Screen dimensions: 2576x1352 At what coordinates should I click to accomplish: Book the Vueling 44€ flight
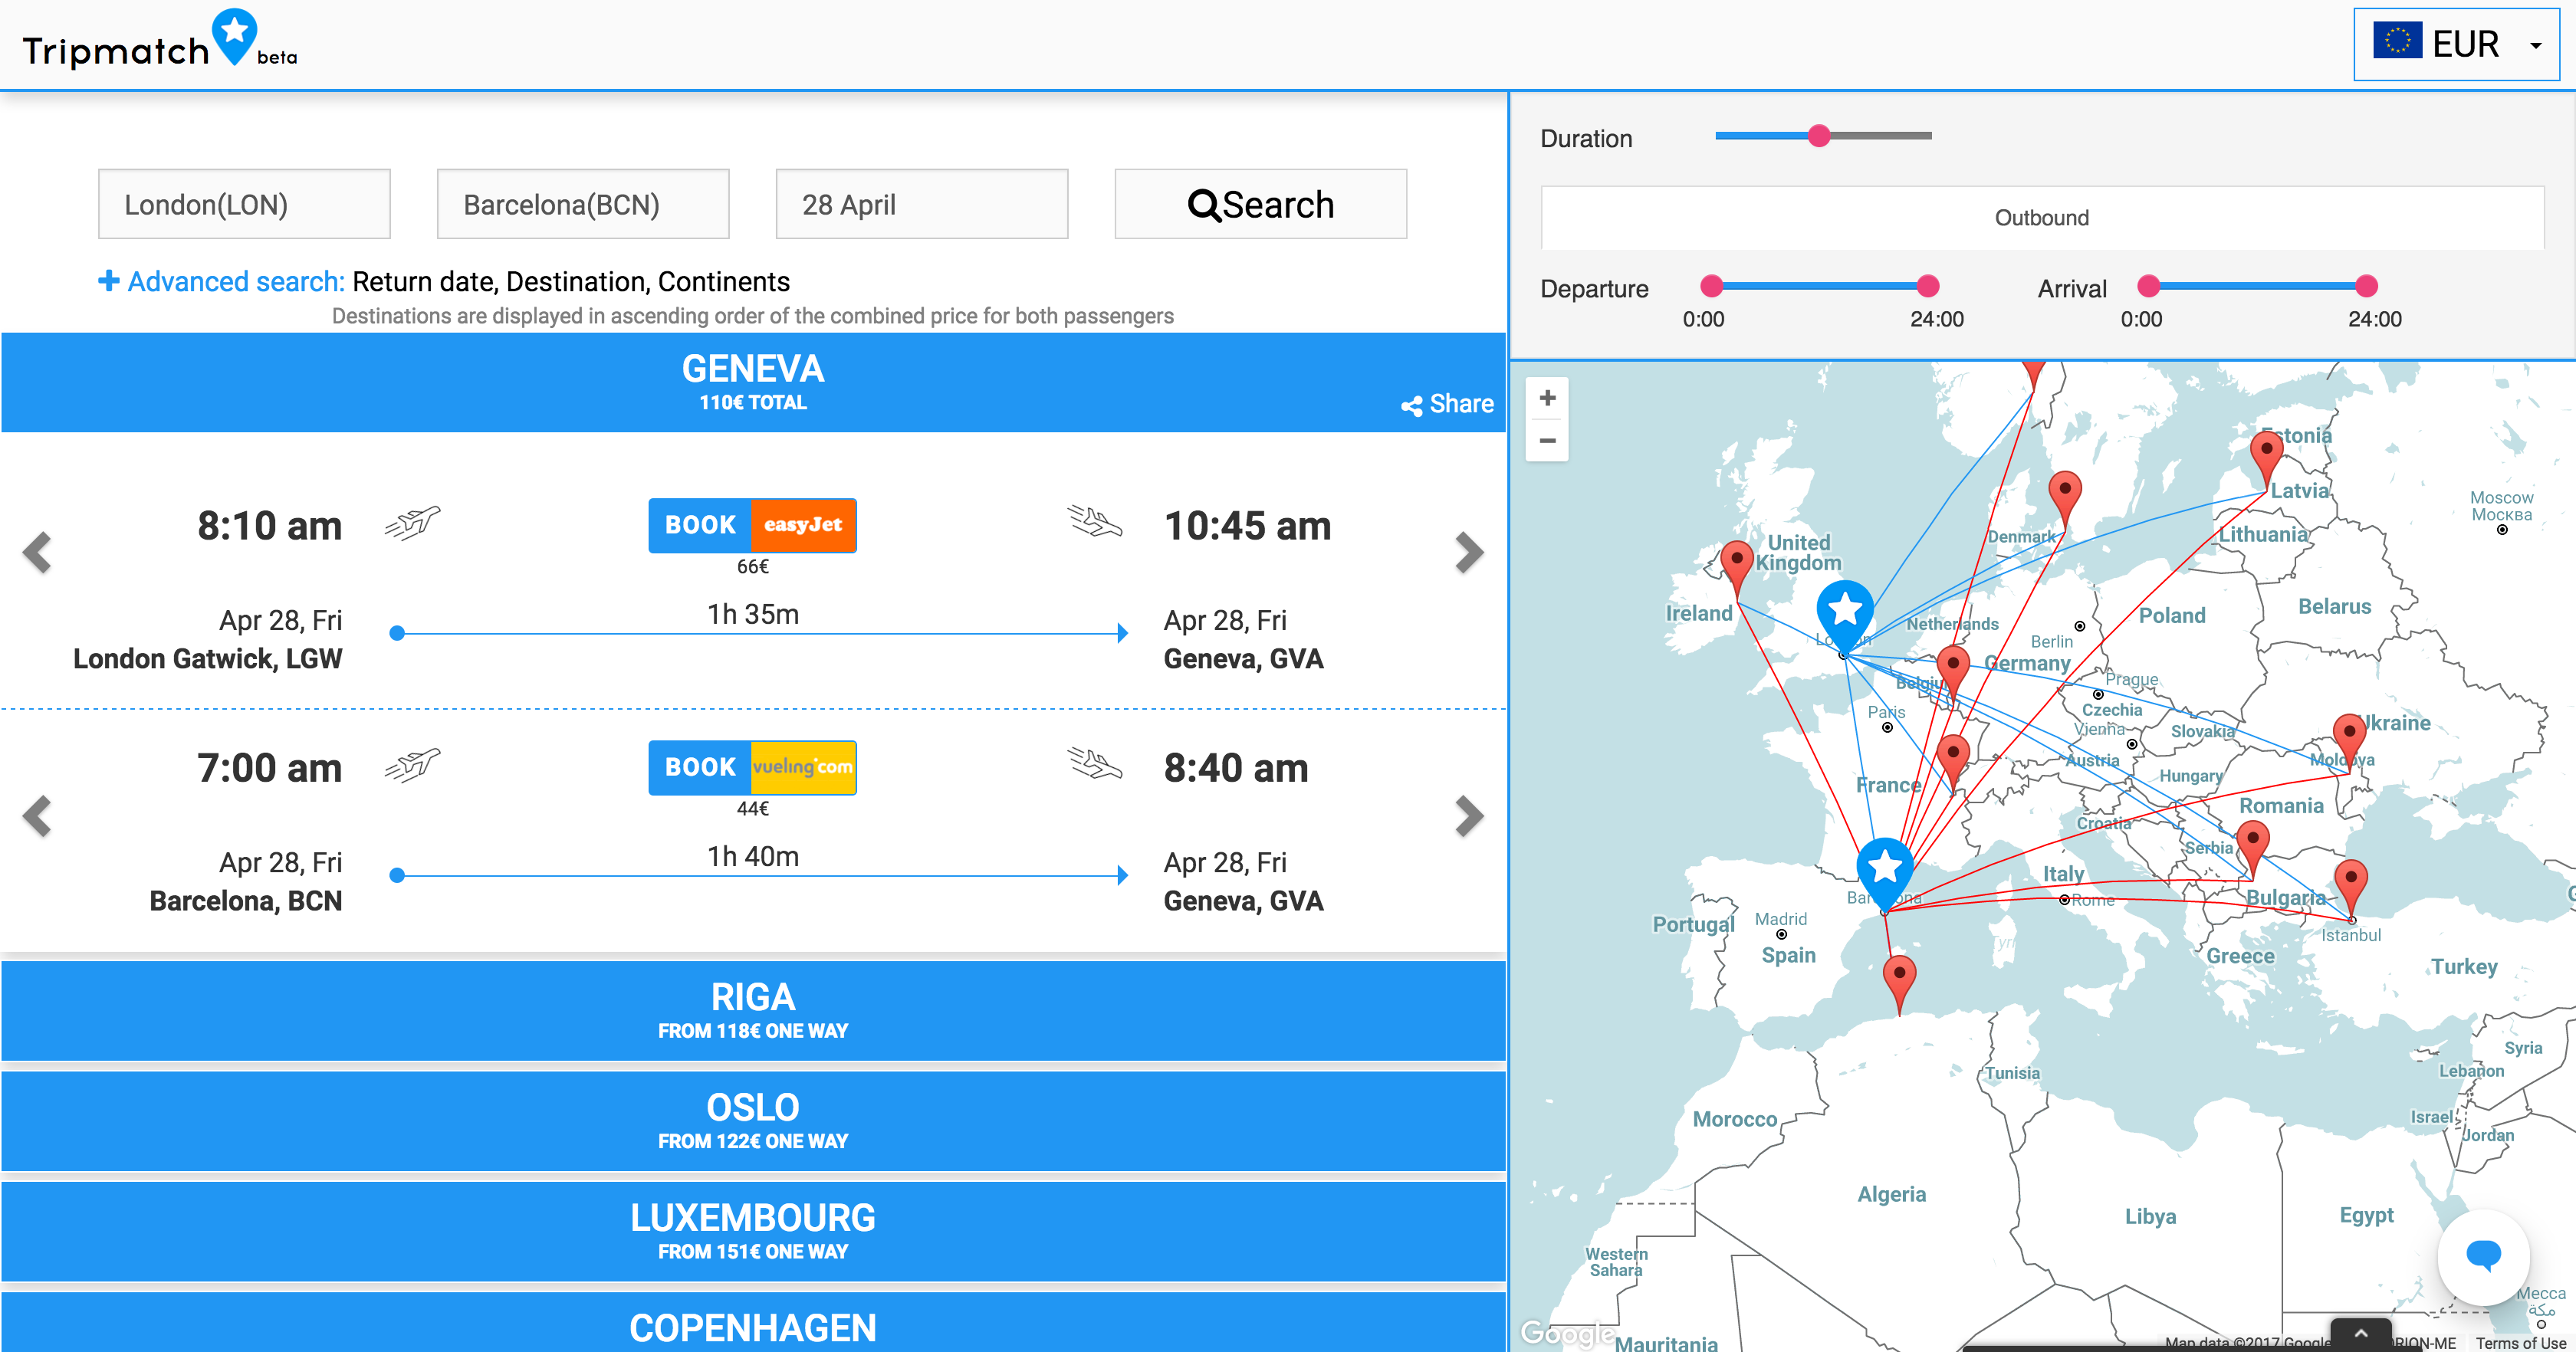tap(752, 767)
